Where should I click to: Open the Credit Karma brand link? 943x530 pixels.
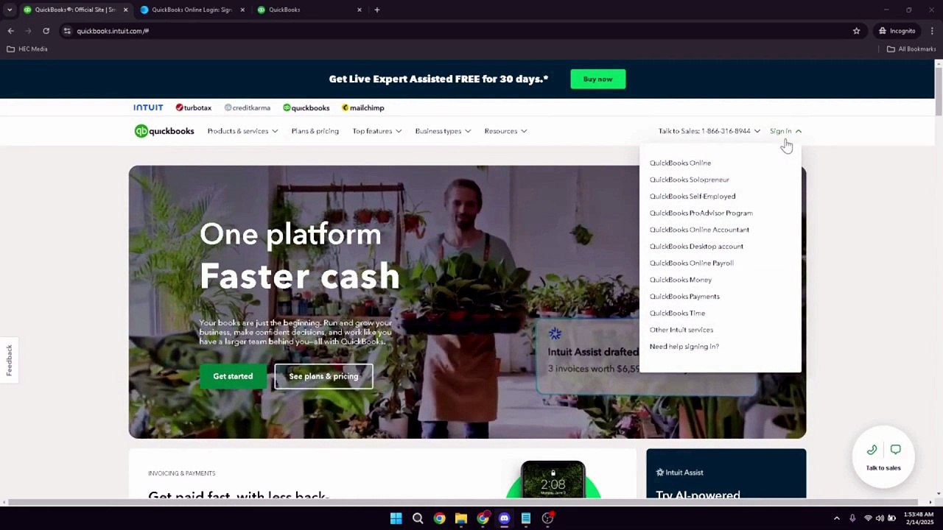coord(248,107)
